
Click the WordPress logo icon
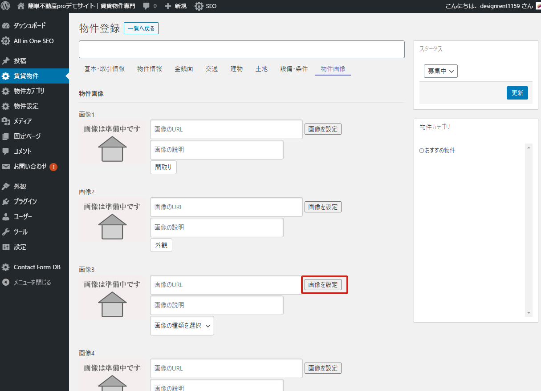pyautogui.click(x=6, y=6)
